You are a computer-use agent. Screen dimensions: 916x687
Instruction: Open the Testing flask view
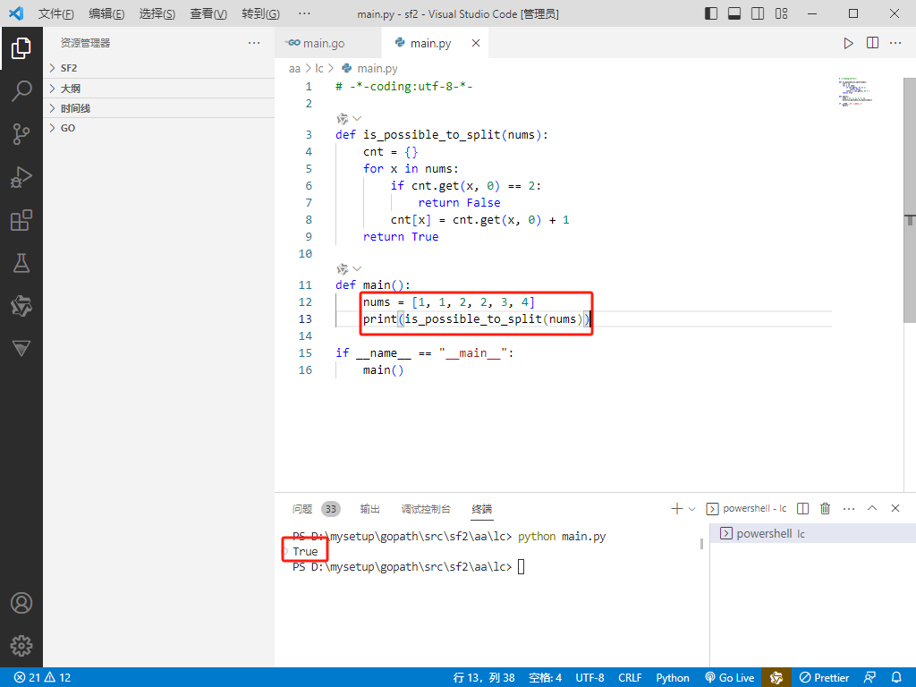[x=21, y=264]
